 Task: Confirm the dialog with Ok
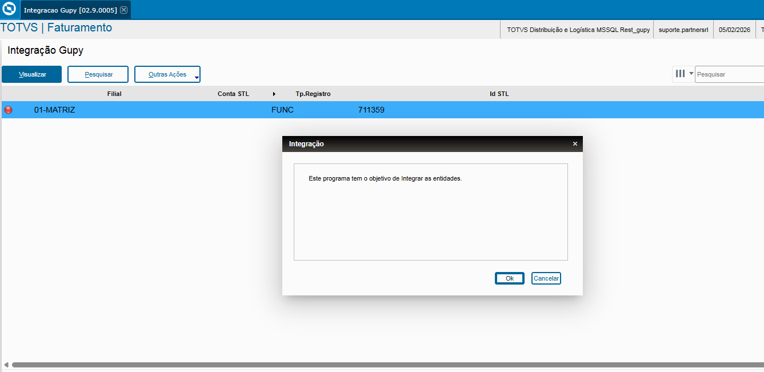(x=509, y=278)
